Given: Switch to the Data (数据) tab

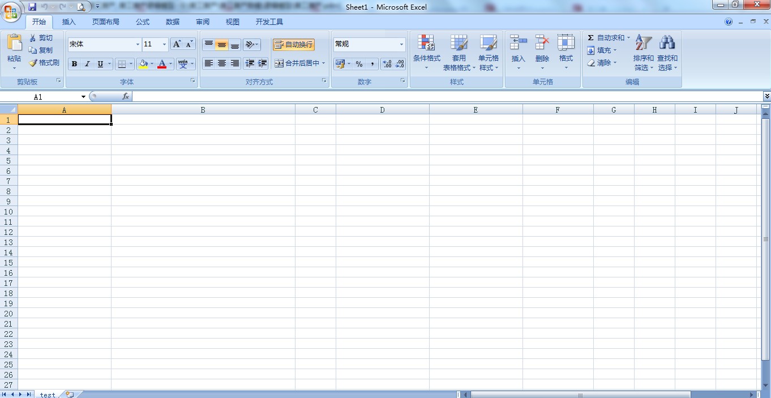Looking at the screenshot, I should (173, 22).
